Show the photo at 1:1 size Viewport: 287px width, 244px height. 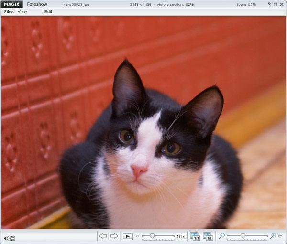point(195,236)
